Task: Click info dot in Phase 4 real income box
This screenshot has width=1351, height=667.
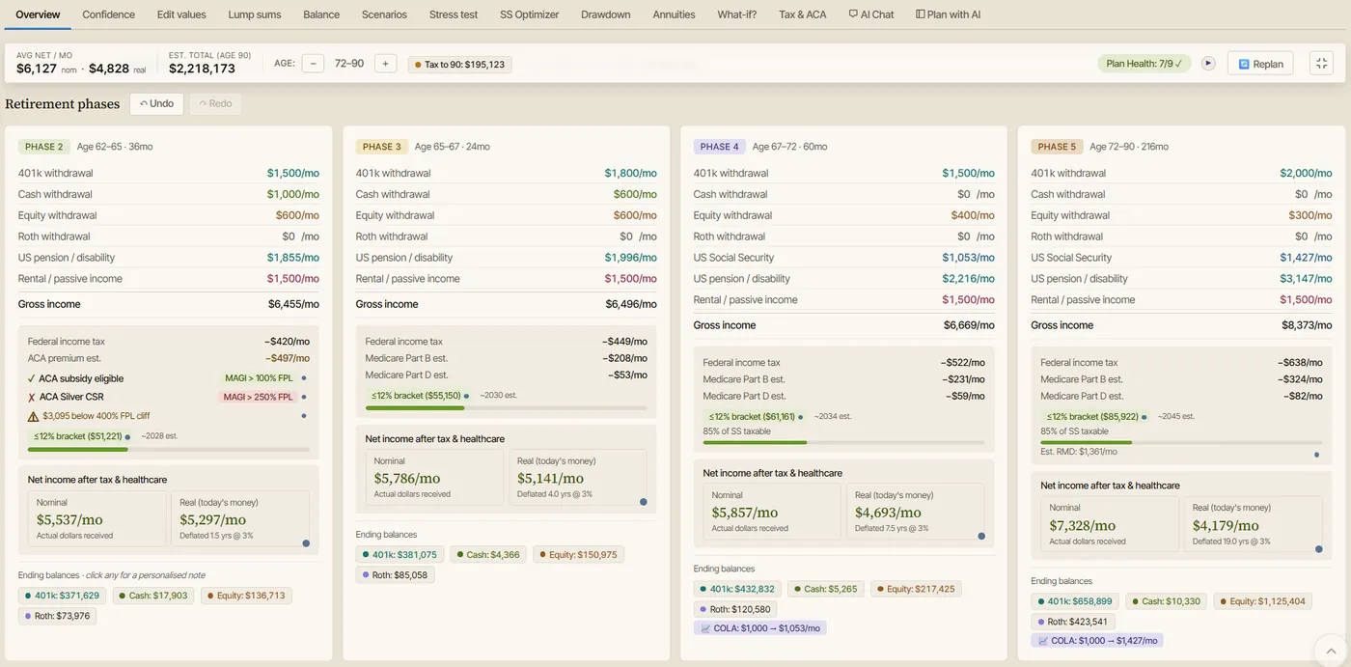Action: click(981, 536)
